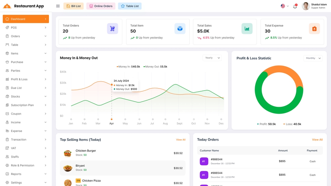Click the hamburger menu icon
This screenshot has height=186, width=331.
point(58,6)
